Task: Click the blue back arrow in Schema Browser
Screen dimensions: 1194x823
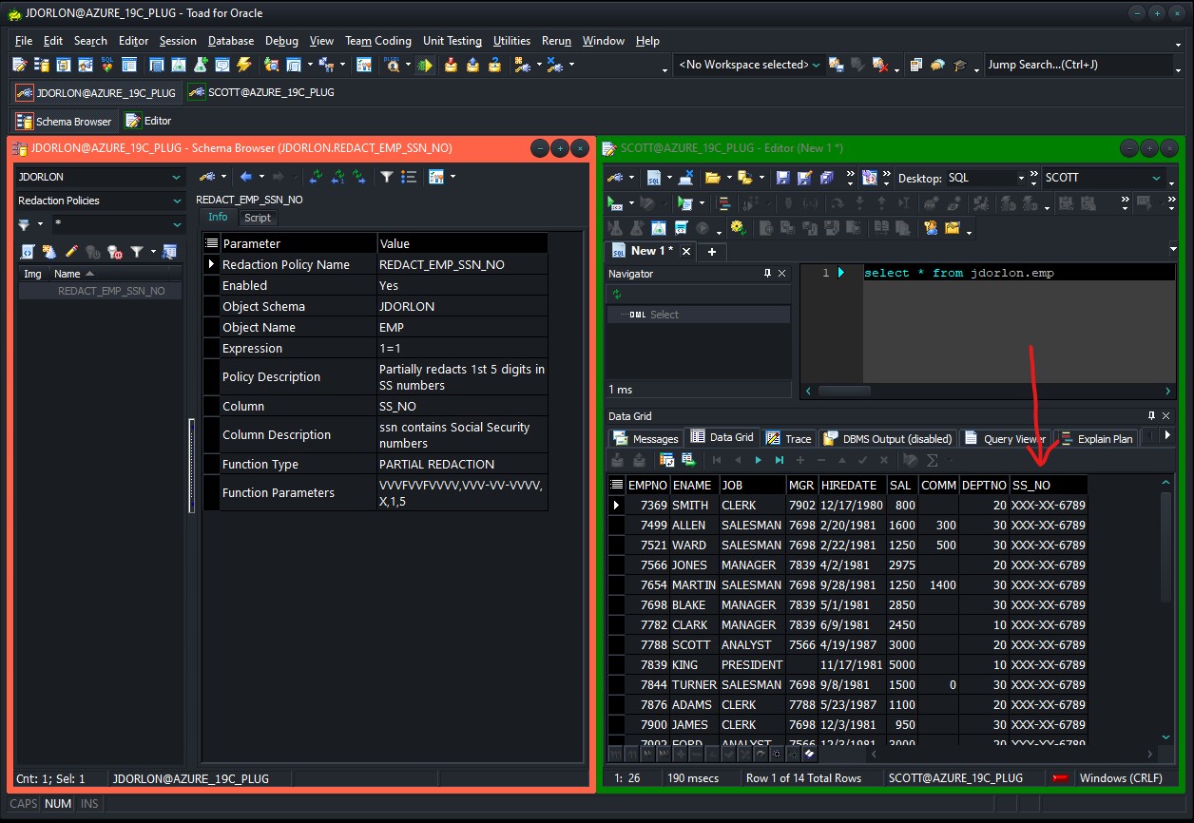Action: (x=245, y=177)
